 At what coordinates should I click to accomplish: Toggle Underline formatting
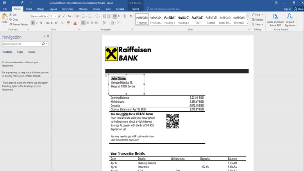click(41, 23)
